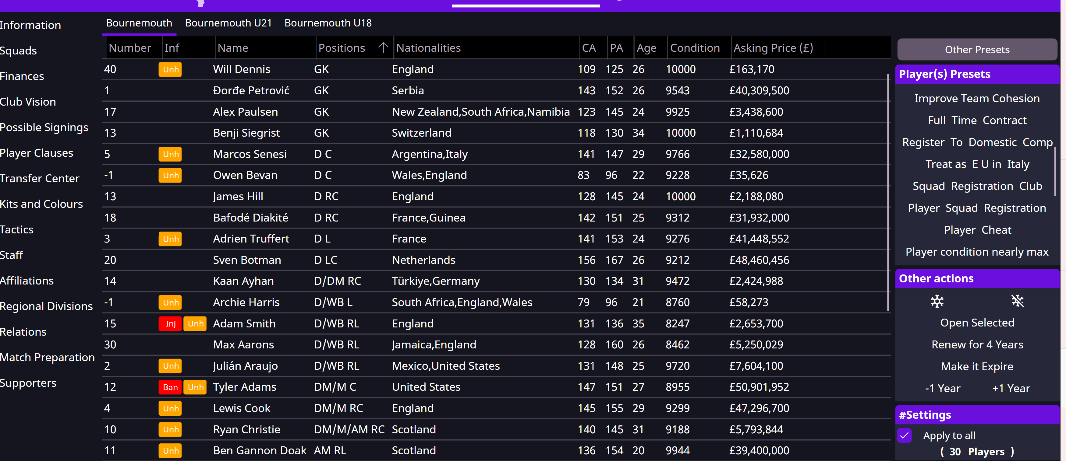This screenshot has height=461, width=1066.
Task: Click Ben Gannon Doak's Unh badge
Action: (170, 451)
